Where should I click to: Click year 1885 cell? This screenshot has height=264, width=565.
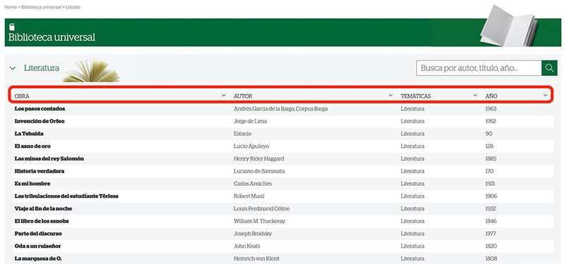(491, 159)
